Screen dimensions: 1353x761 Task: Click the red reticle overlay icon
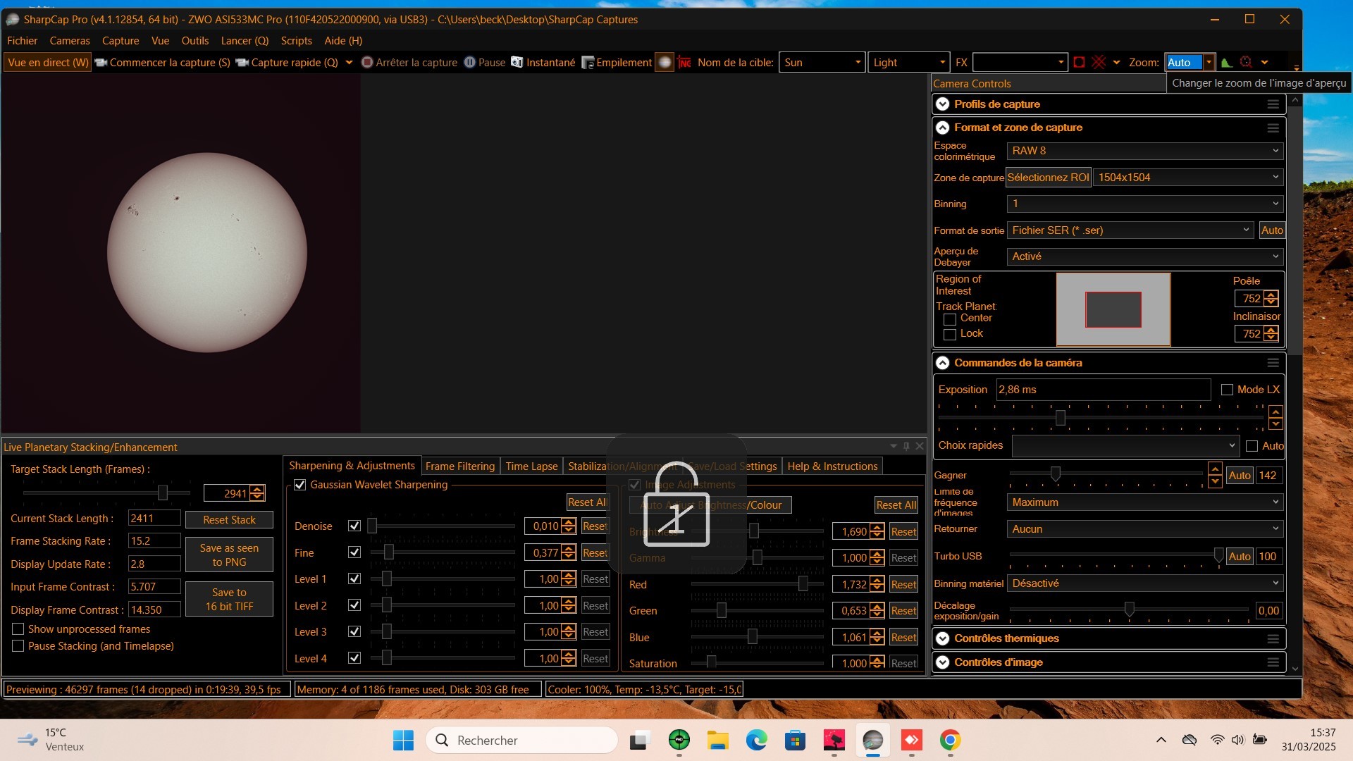pos(1099,63)
